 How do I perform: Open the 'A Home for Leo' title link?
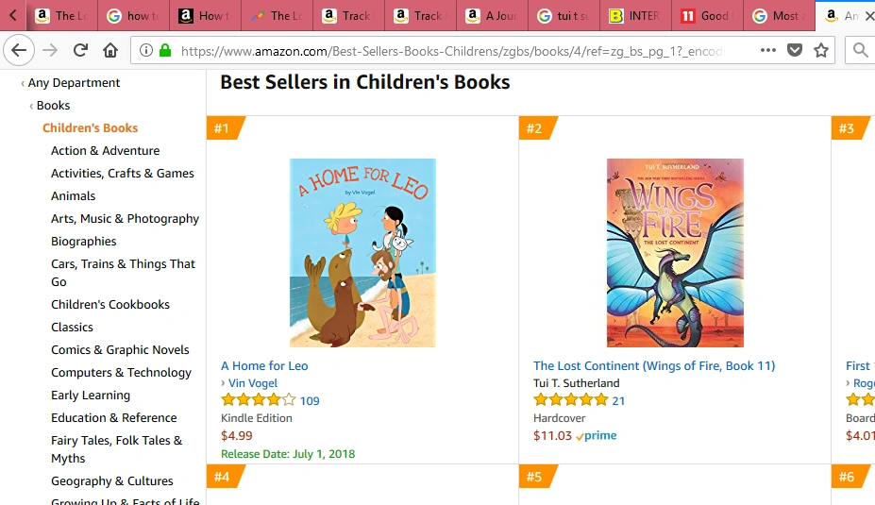pyautogui.click(x=264, y=366)
